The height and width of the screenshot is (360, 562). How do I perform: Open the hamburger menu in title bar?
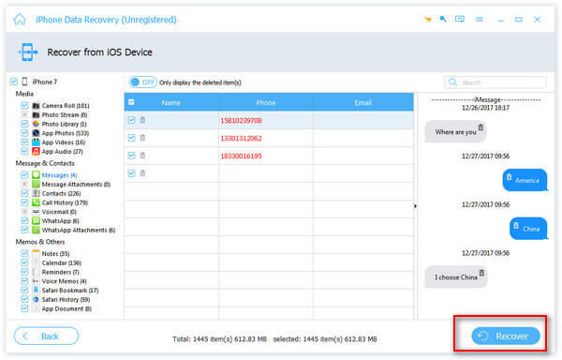[480, 20]
